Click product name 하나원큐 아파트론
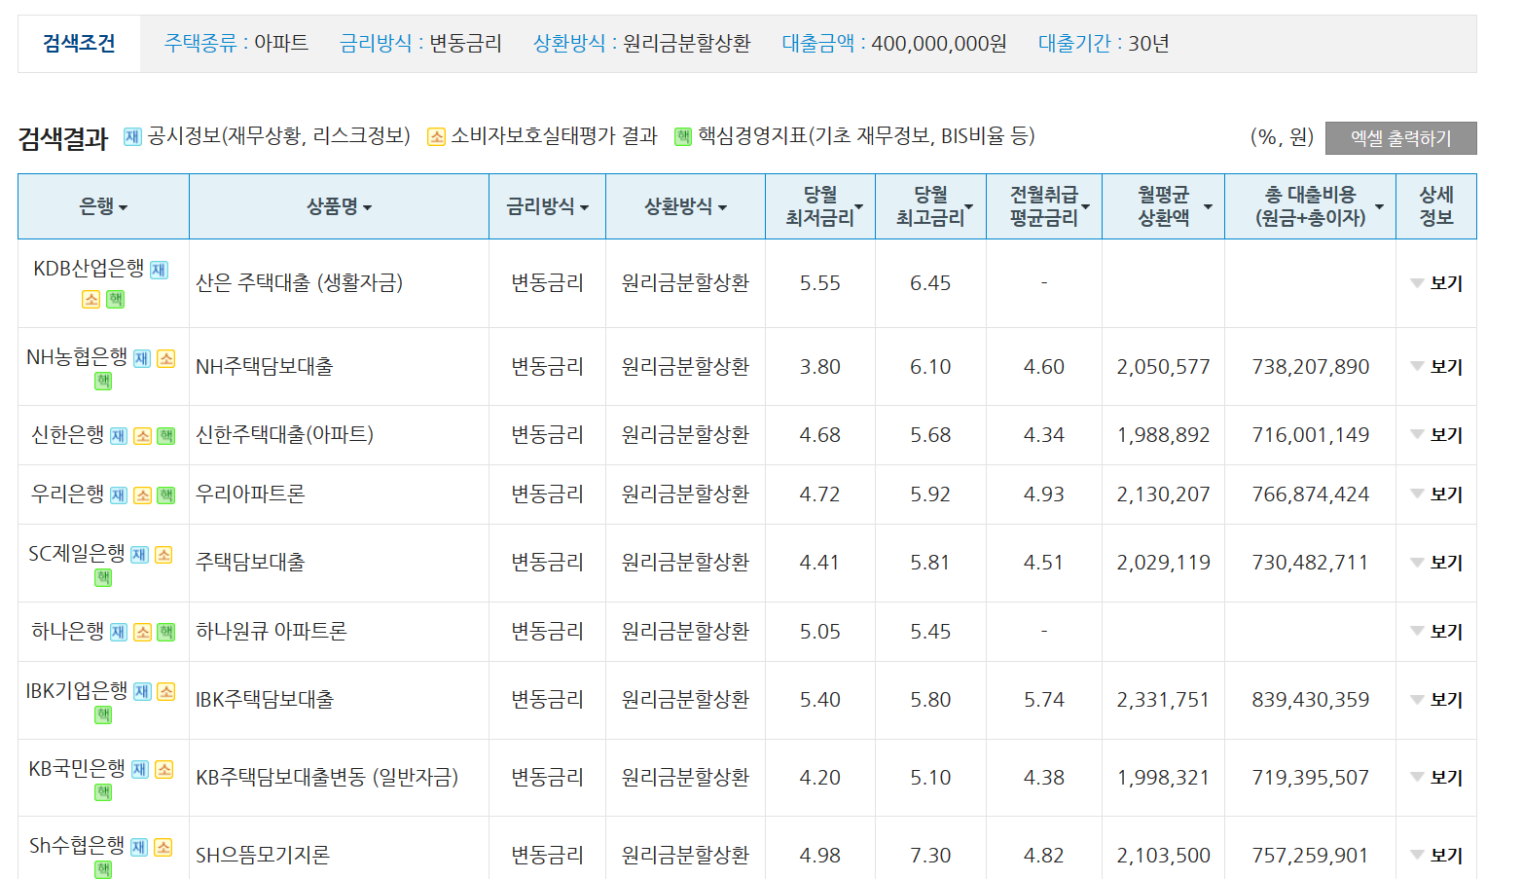1522x879 pixels. (x=271, y=632)
